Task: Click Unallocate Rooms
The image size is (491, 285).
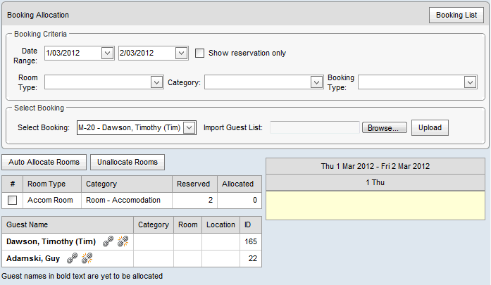Action: click(x=127, y=162)
